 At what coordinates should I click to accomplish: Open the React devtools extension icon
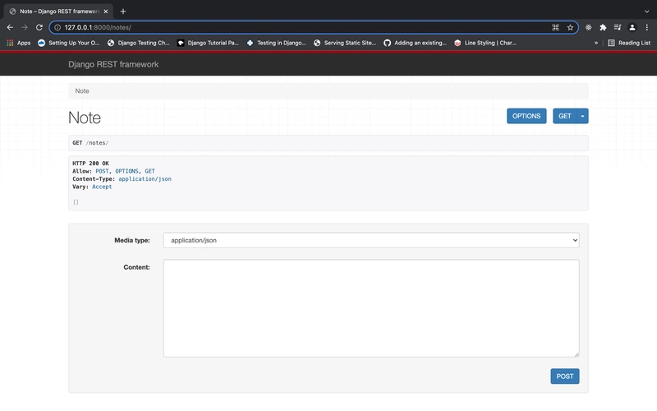click(588, 27)
